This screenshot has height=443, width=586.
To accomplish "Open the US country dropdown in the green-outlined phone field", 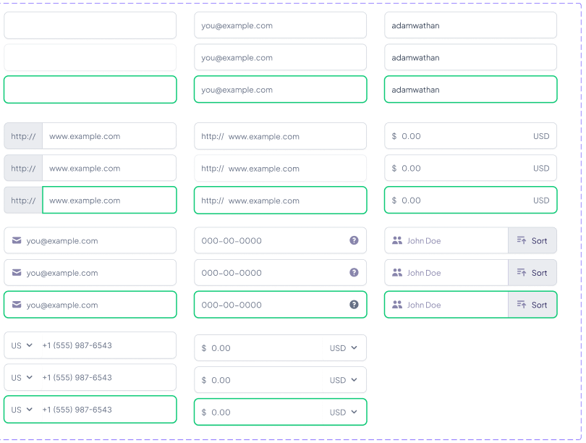I will point(22,410).
